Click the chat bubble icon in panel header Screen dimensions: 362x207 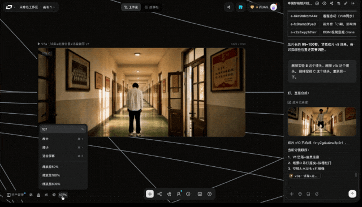(317, 3)
